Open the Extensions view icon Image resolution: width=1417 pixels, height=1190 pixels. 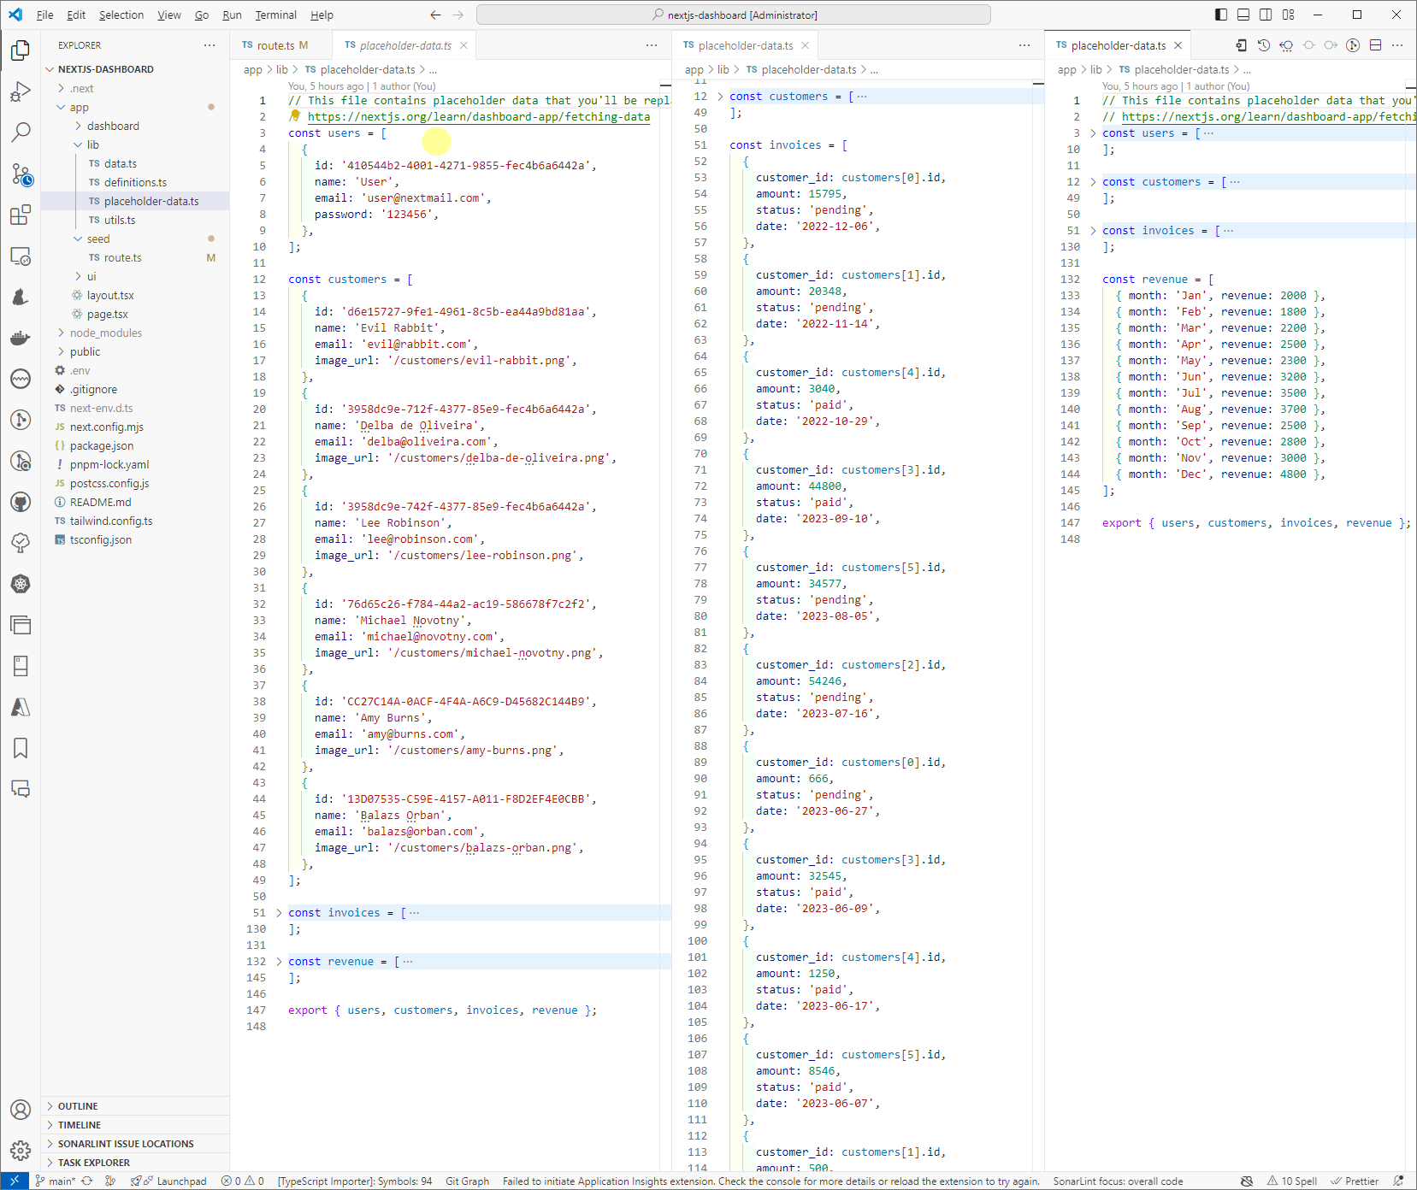21,215
